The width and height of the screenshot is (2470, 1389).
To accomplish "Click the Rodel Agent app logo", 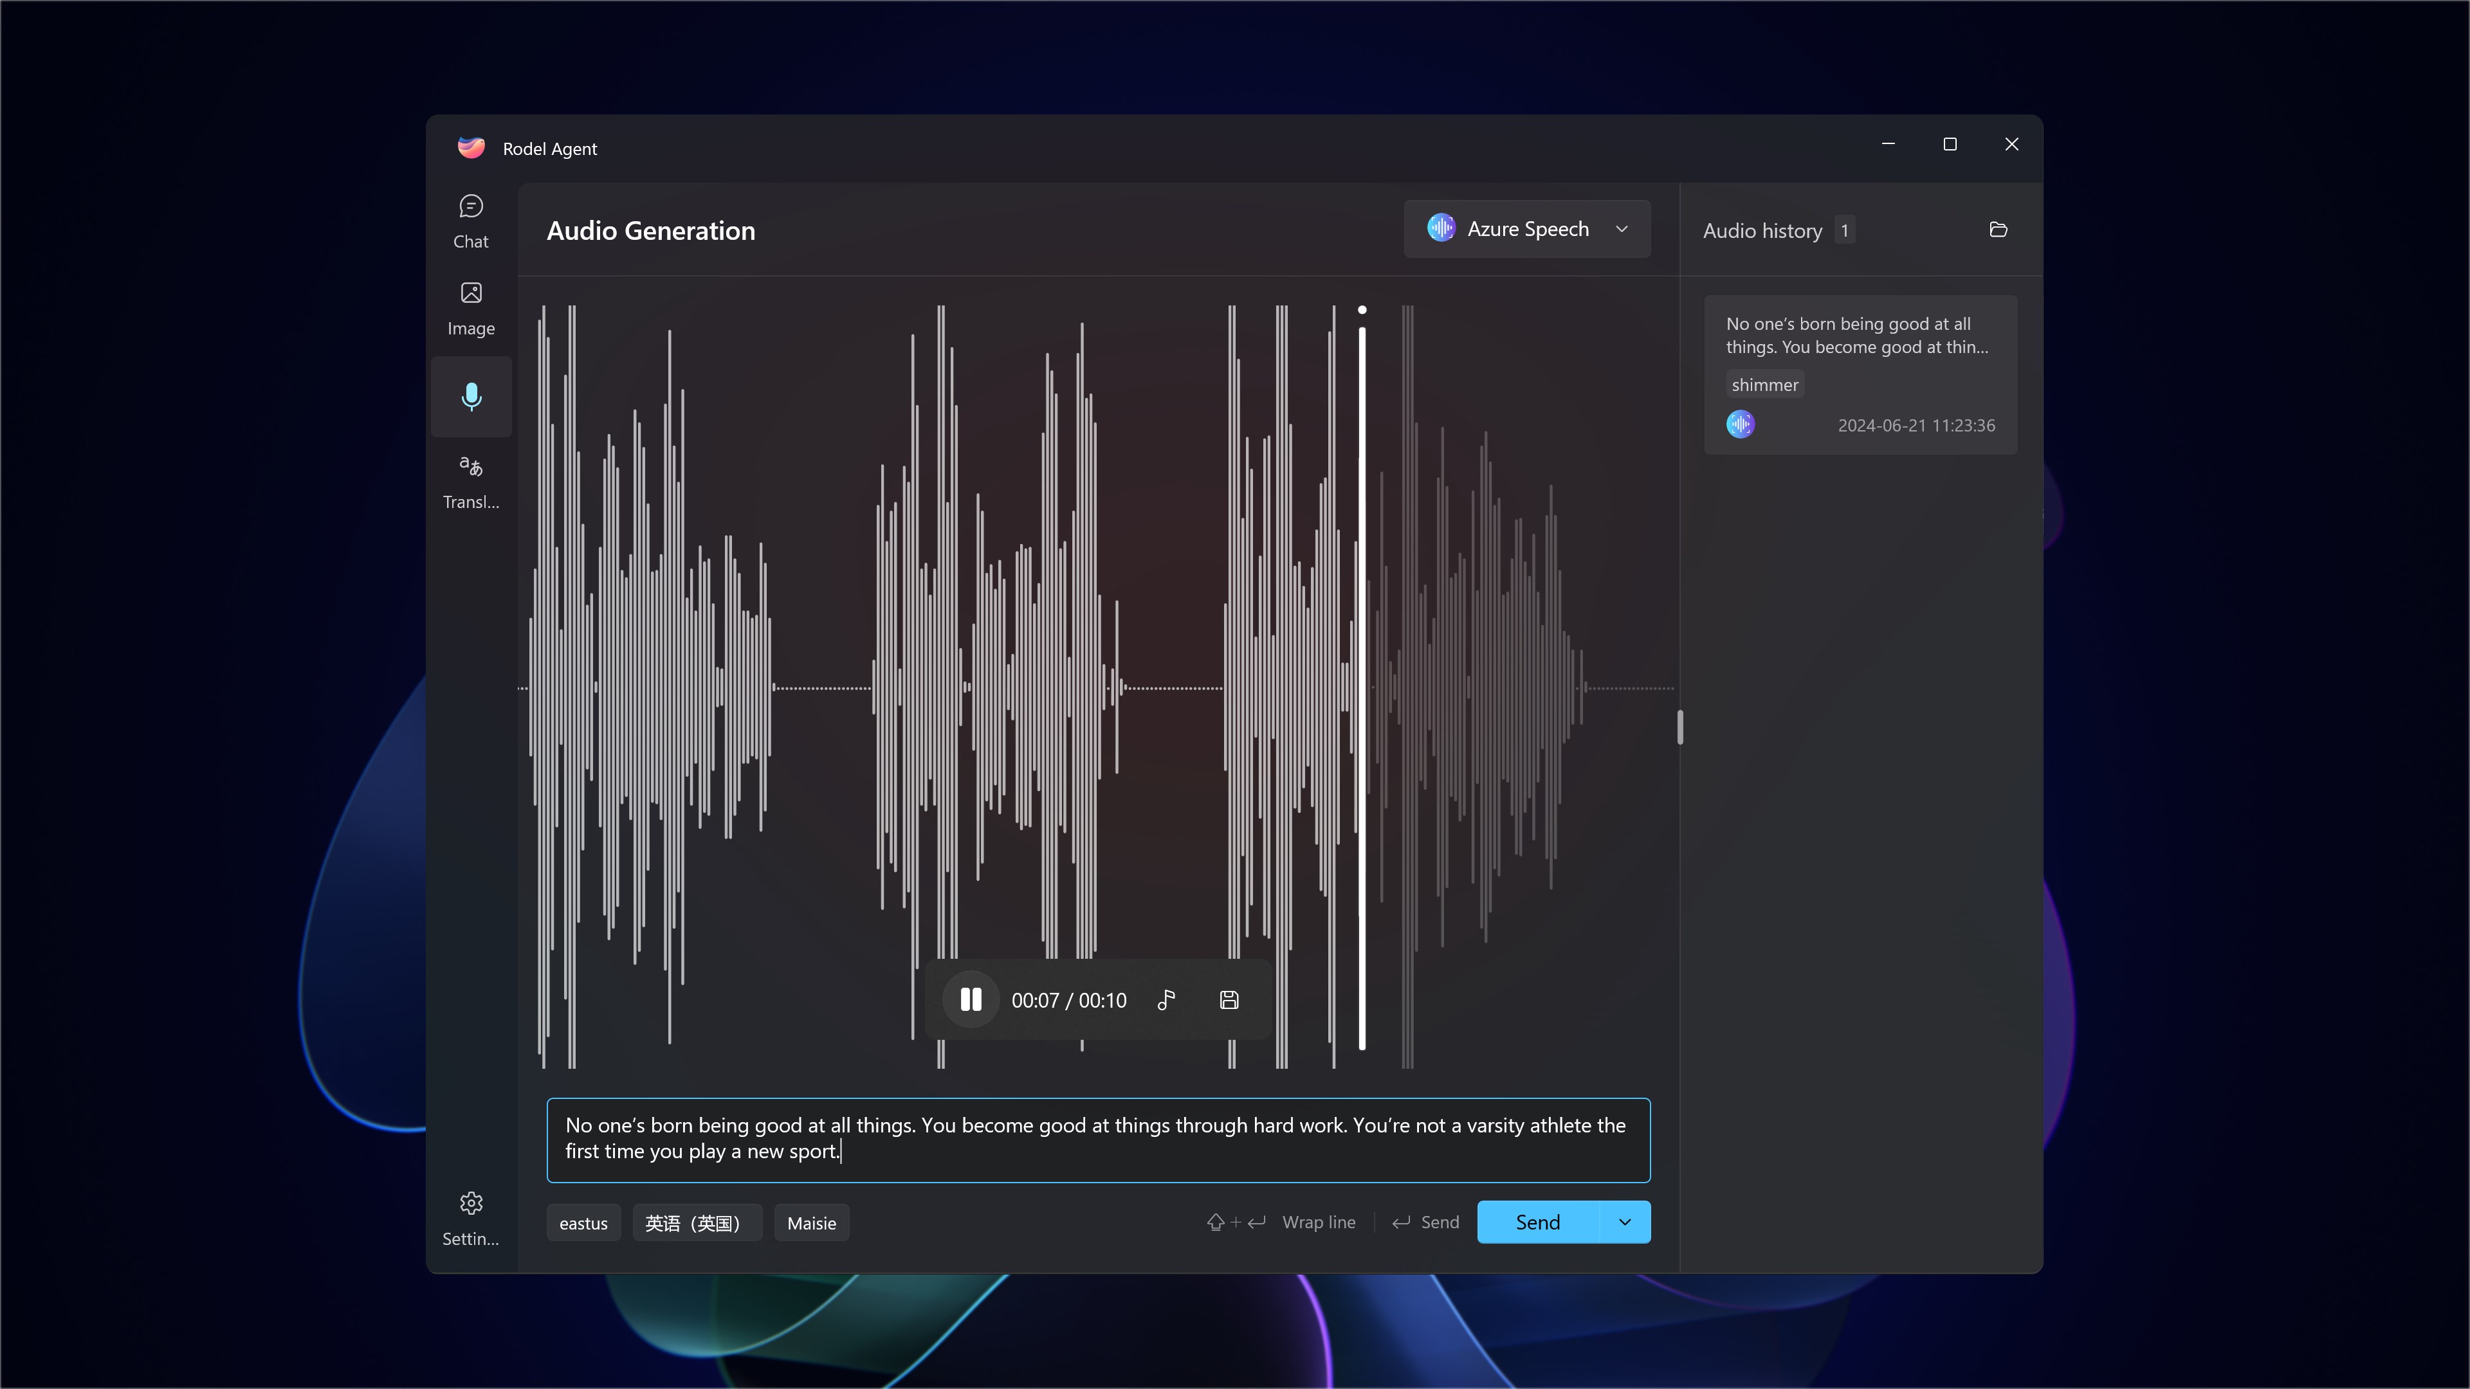I will tap(471, 148).
